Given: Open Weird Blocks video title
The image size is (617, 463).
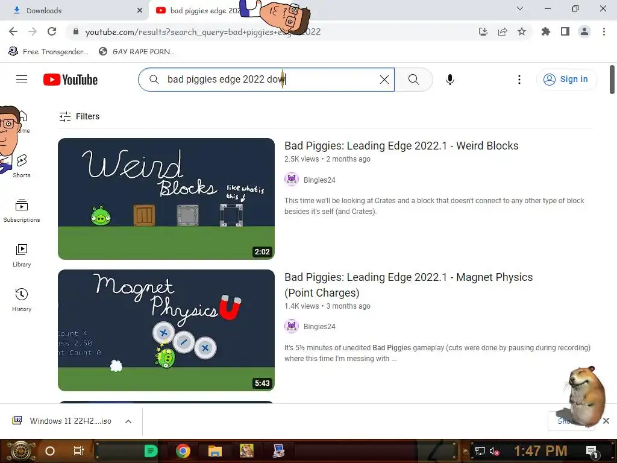Looking at the screenshot, I should (x=401, y=146).
